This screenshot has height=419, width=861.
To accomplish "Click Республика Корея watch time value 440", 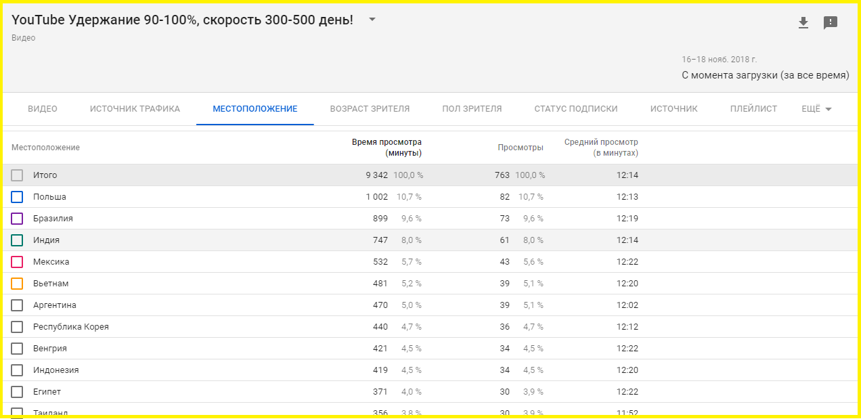I will (x=380, y=327).
